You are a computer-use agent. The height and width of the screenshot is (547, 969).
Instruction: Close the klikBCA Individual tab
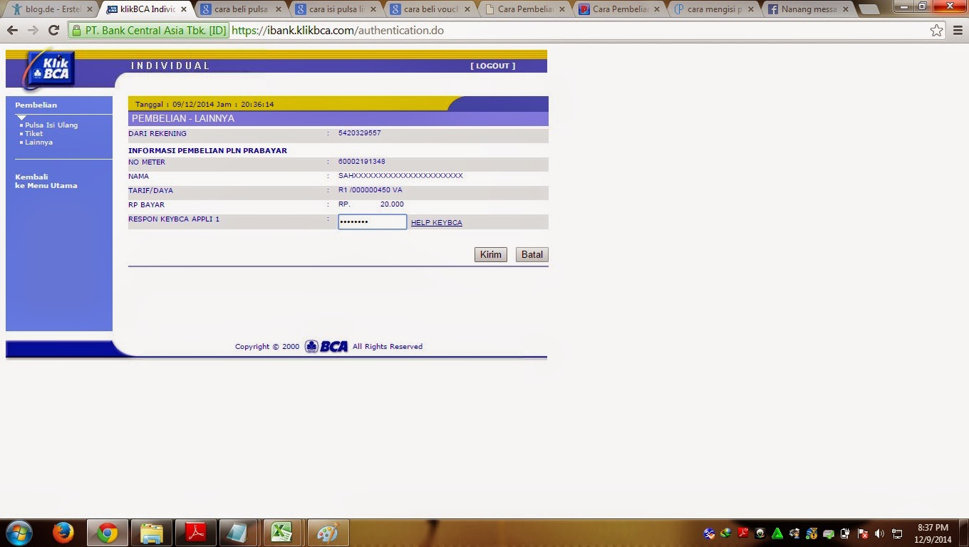pos(183,9)
